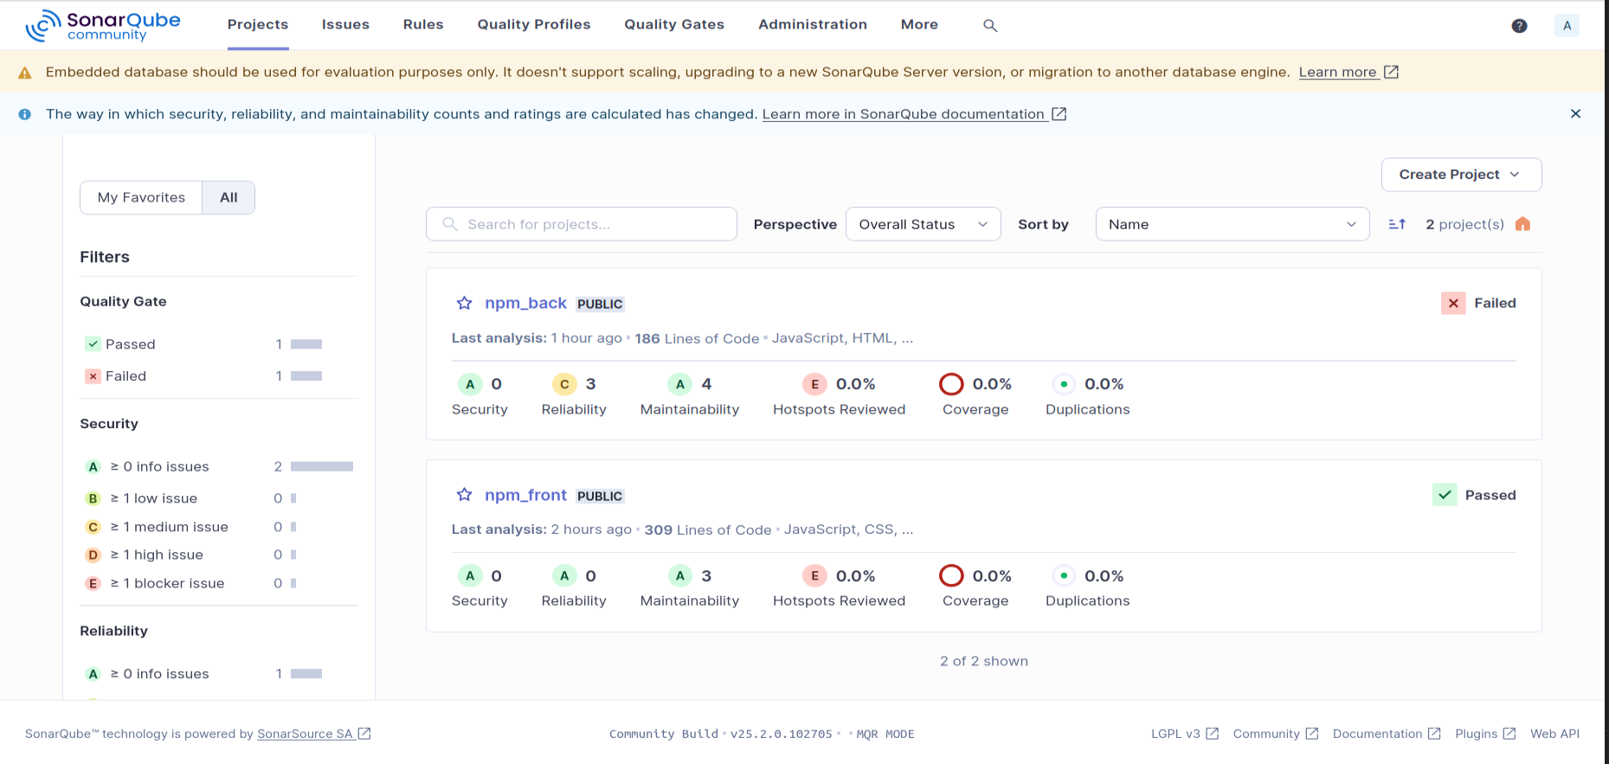This screenshot has width=1609, height=764.
Task: Dismiss the ratings changed info banner
Action: [x=1575, y=113]
